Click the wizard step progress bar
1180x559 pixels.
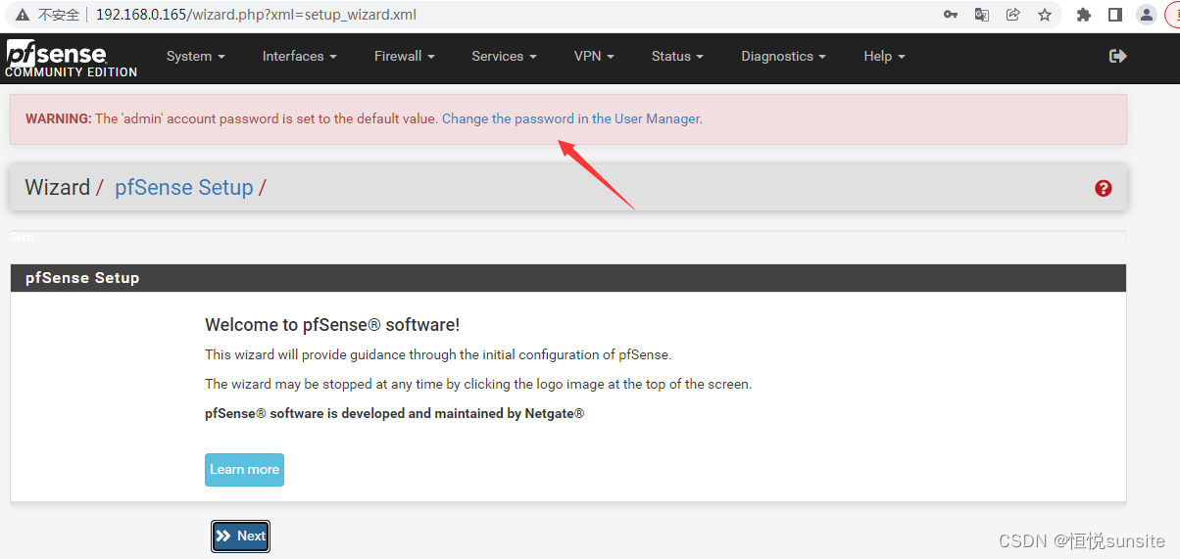(567, 237)
